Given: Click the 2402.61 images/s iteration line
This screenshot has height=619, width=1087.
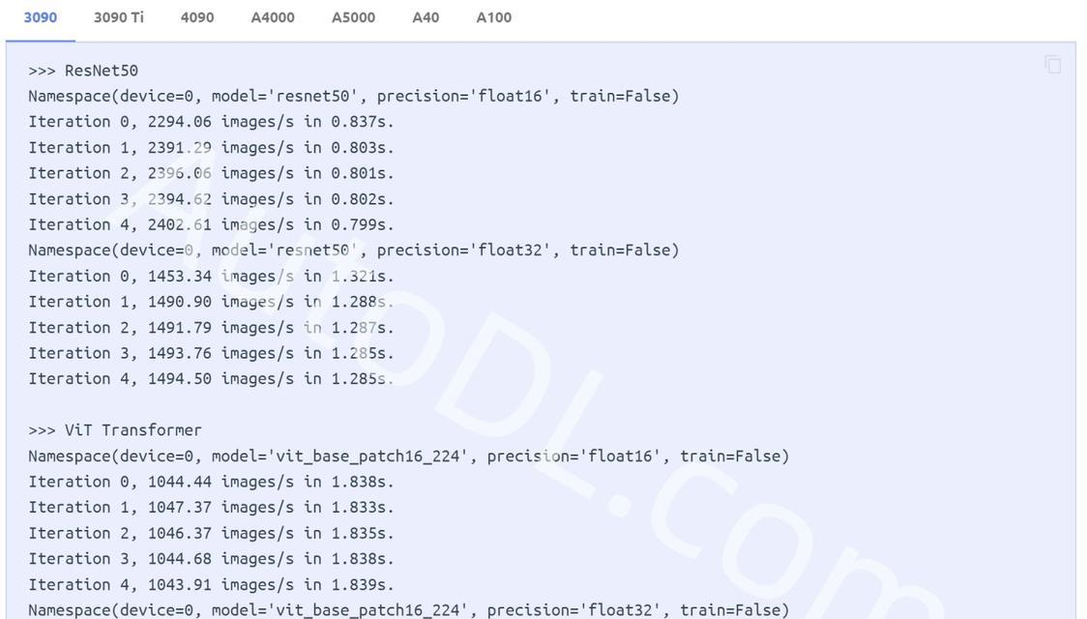Looking at the screenshot, I should click(211, 224).
